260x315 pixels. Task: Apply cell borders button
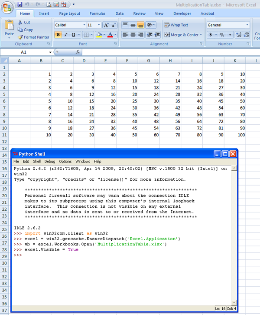(86, 35)
